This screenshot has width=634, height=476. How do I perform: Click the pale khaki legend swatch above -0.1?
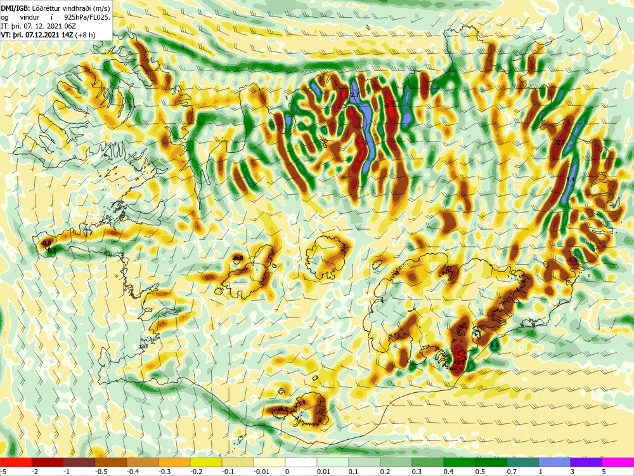pyautogui.click(x=238, y=462)
